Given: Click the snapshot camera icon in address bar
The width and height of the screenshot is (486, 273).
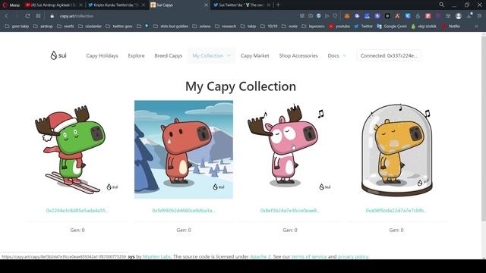Looking at the screenshot, I should point(311,16).
